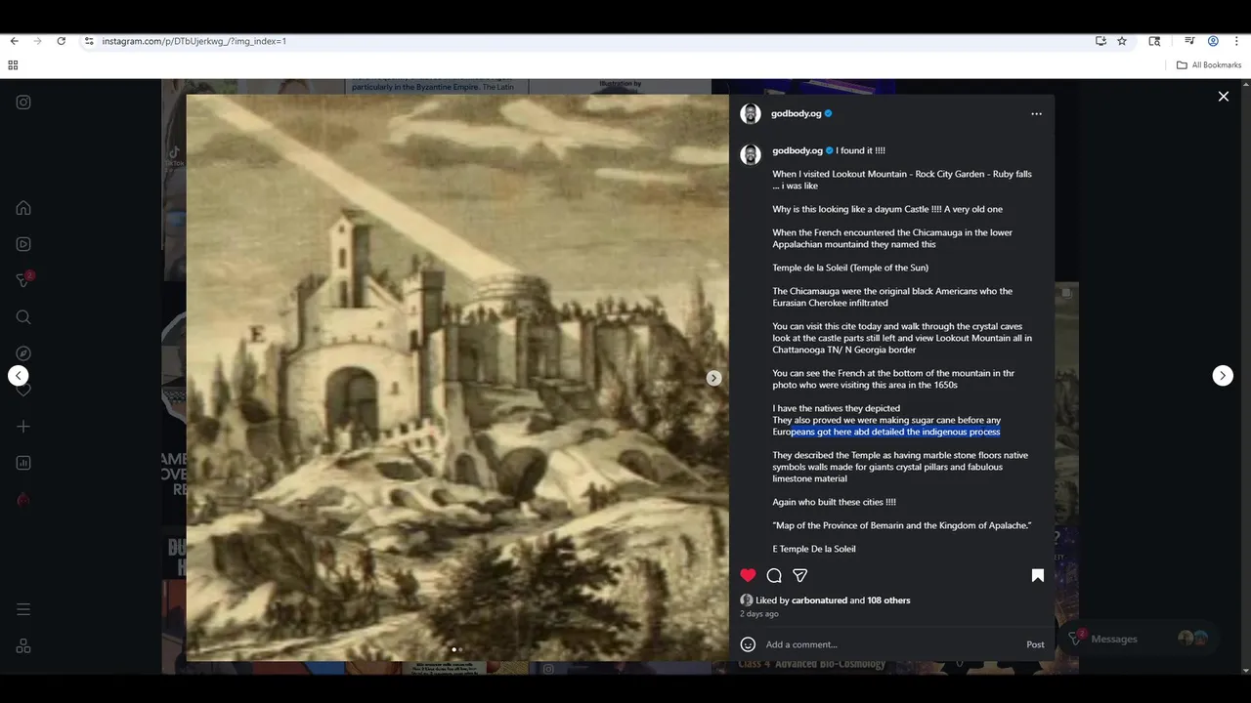Open post options three-dot menu
Viewport: 1251px width, 703px height.
coord(1036,114)
